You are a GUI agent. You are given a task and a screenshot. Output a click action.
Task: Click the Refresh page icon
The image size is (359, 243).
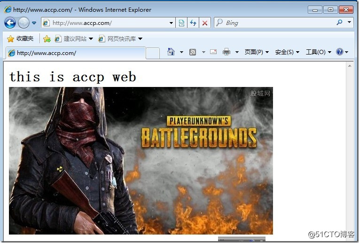[x=193, y=23]
